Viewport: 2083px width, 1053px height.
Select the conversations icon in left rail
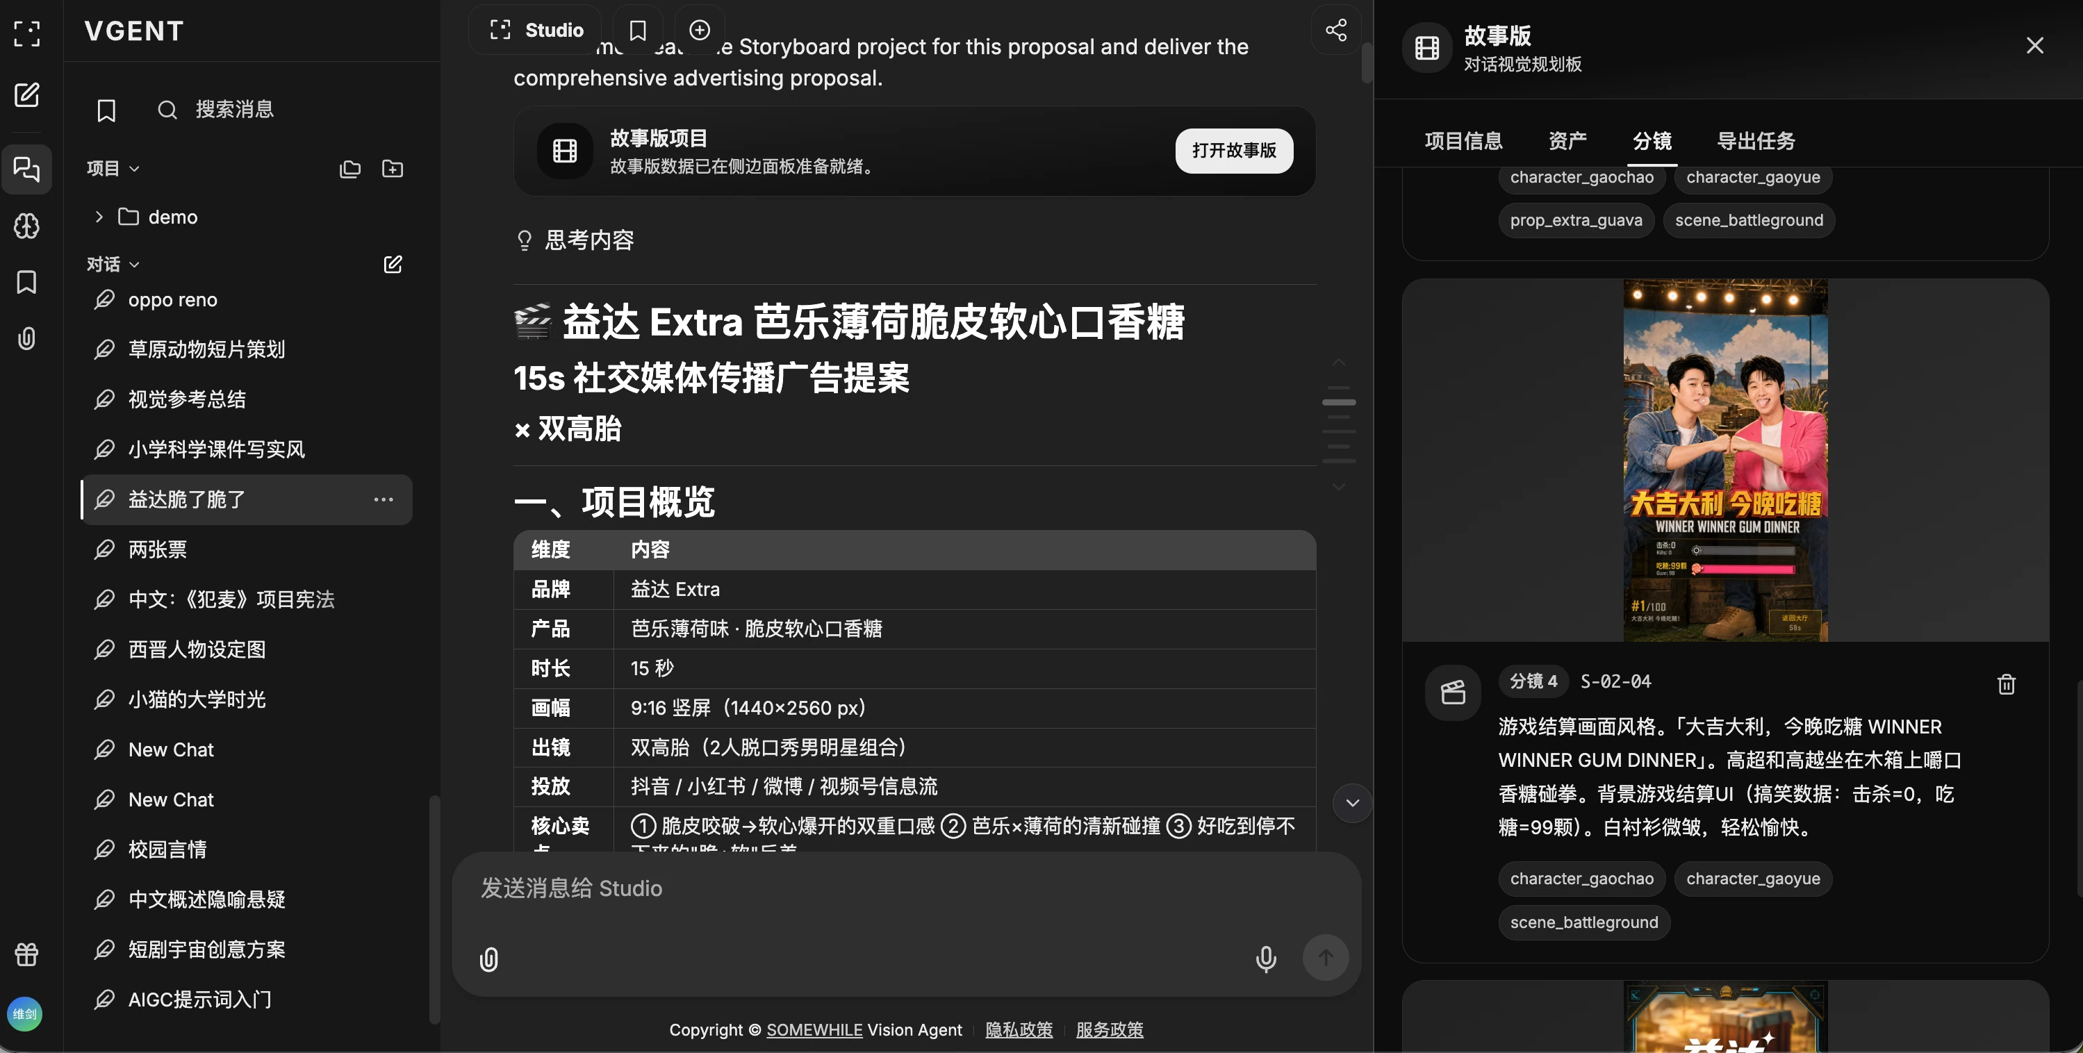click(x=26, y=169)
